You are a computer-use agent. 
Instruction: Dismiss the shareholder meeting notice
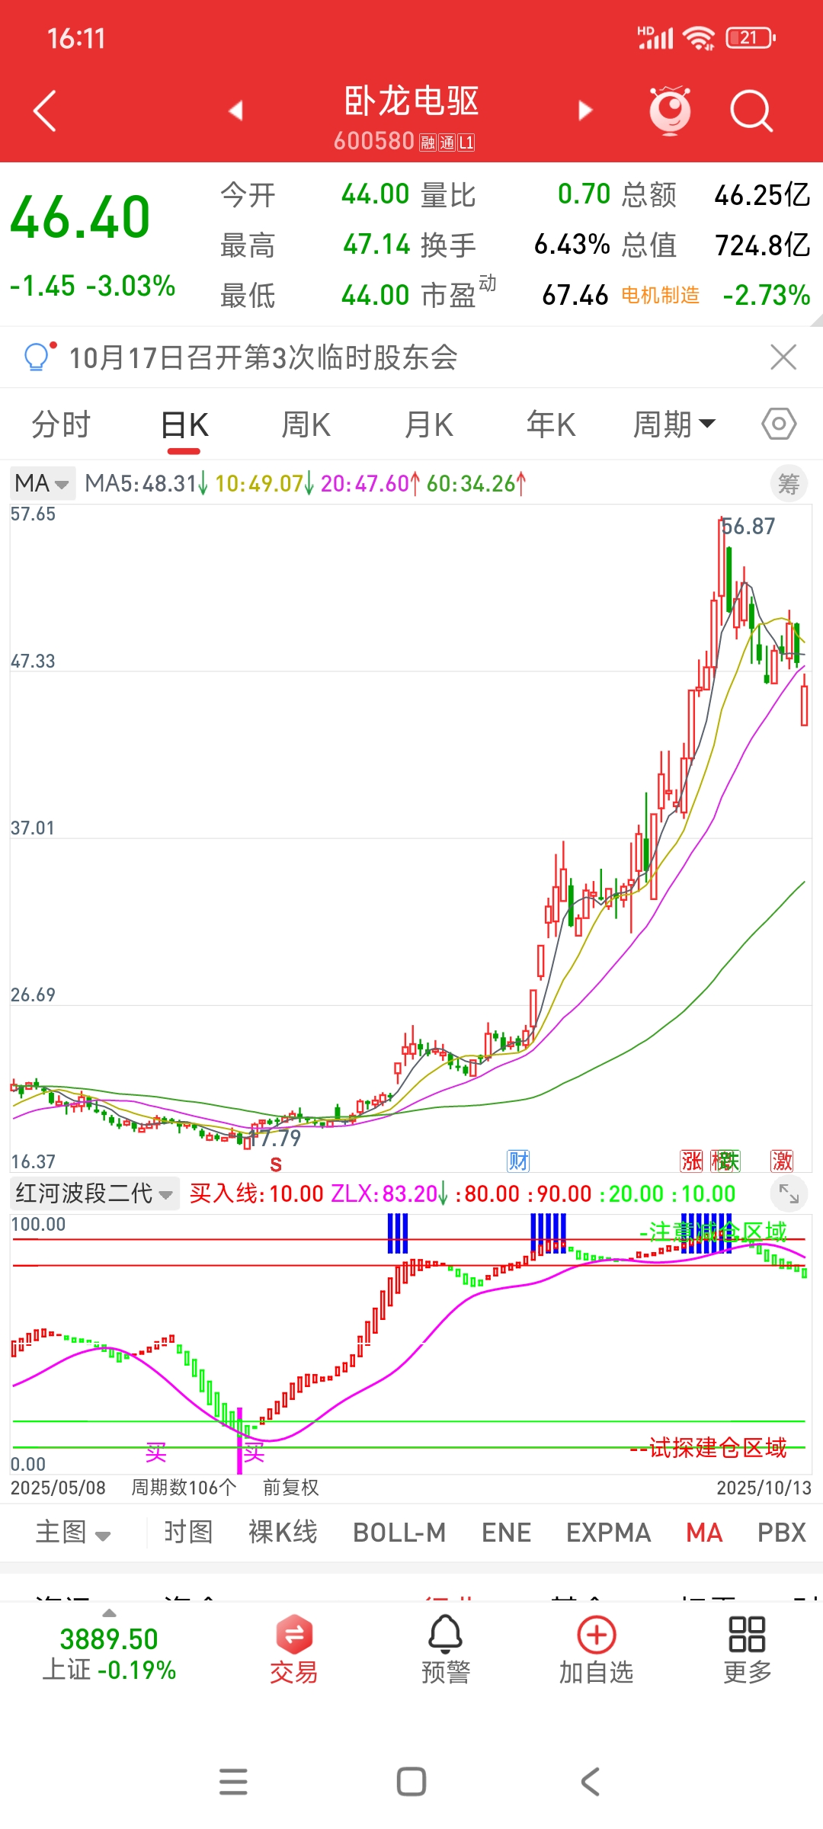783,357
